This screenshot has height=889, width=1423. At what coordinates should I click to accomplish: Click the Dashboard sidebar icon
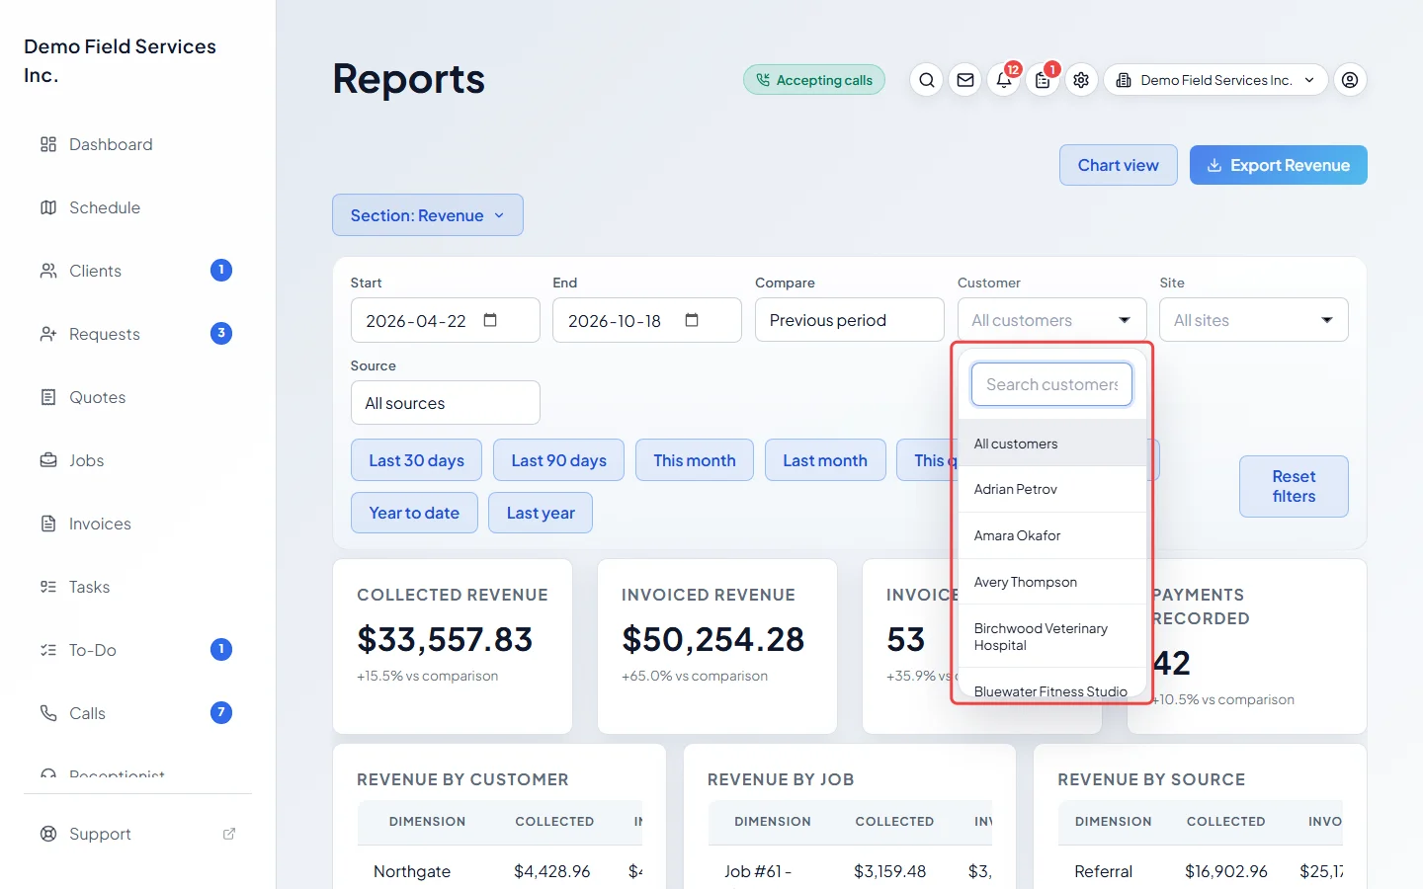(x=48, y=144)
